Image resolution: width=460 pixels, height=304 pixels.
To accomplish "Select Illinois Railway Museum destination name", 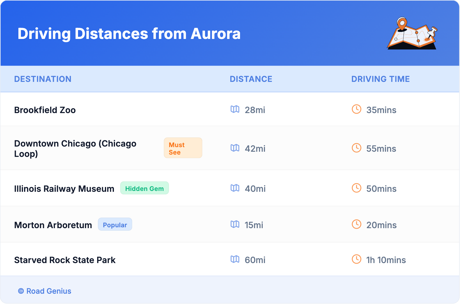I will click(x=64, y=189).
